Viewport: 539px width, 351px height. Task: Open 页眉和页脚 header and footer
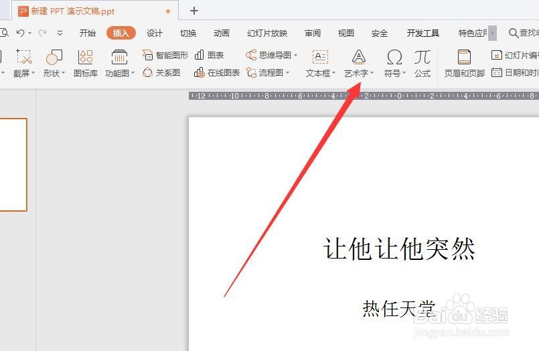(x=465, y=64)
